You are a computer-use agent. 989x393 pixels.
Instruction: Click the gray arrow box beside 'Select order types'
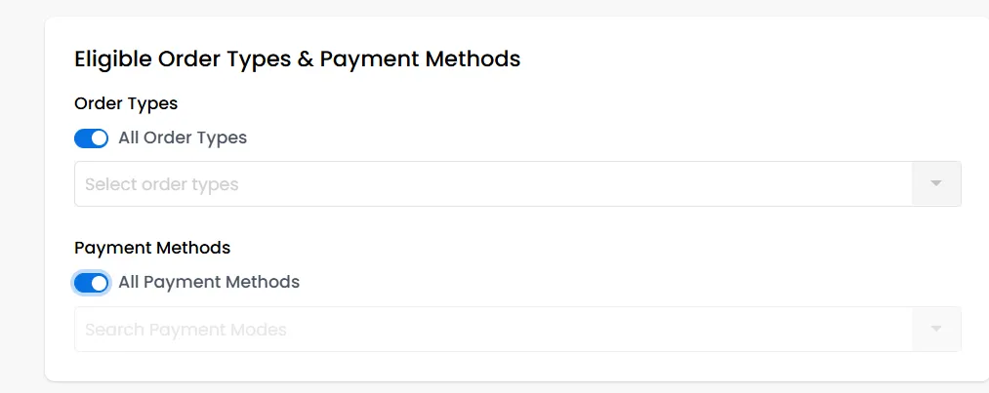click(x=936, y=183)
